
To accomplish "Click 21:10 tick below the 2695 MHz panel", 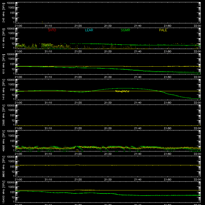I will point(48,128).
